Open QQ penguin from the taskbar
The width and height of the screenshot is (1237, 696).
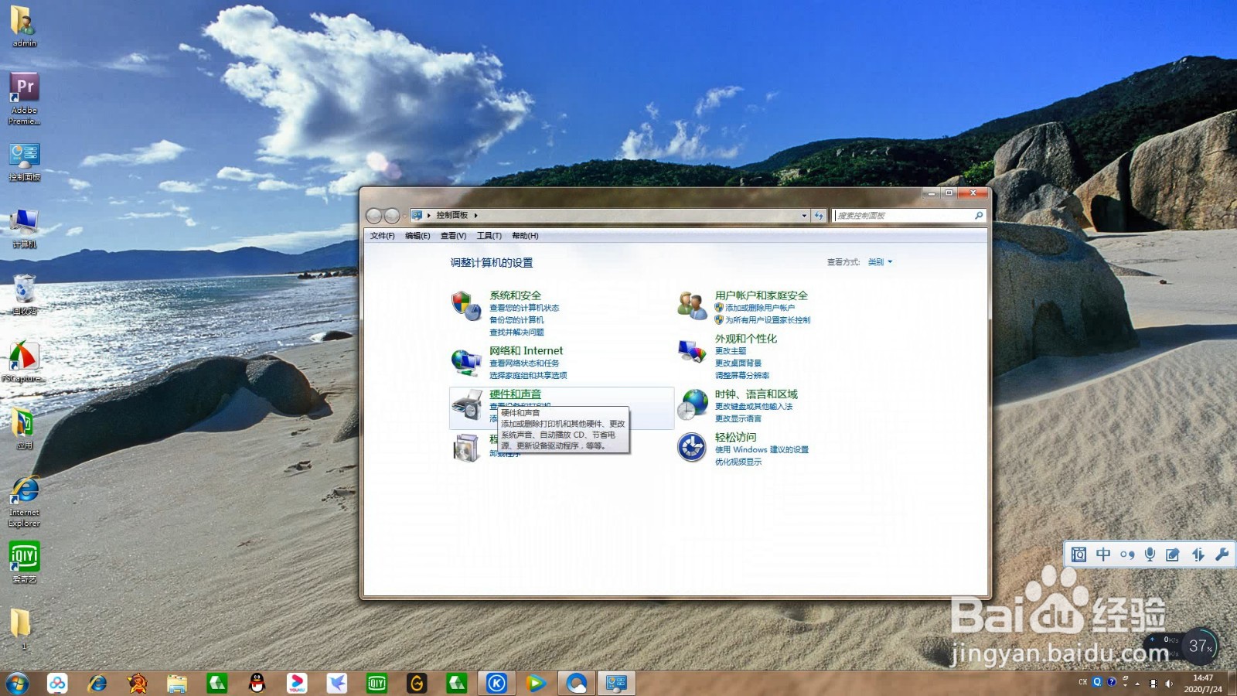pos(257,683)
